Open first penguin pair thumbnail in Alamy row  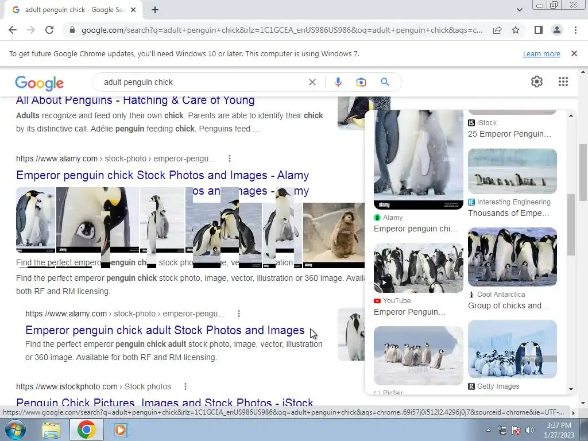[35, 220]
